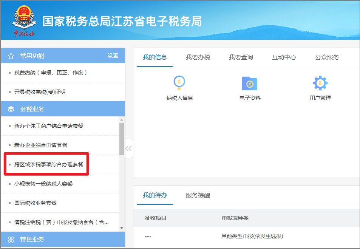Open 跨区域涉税事项综合办理套餐
Viewport: 360px width, 249px height.
(x=48, y=164)
